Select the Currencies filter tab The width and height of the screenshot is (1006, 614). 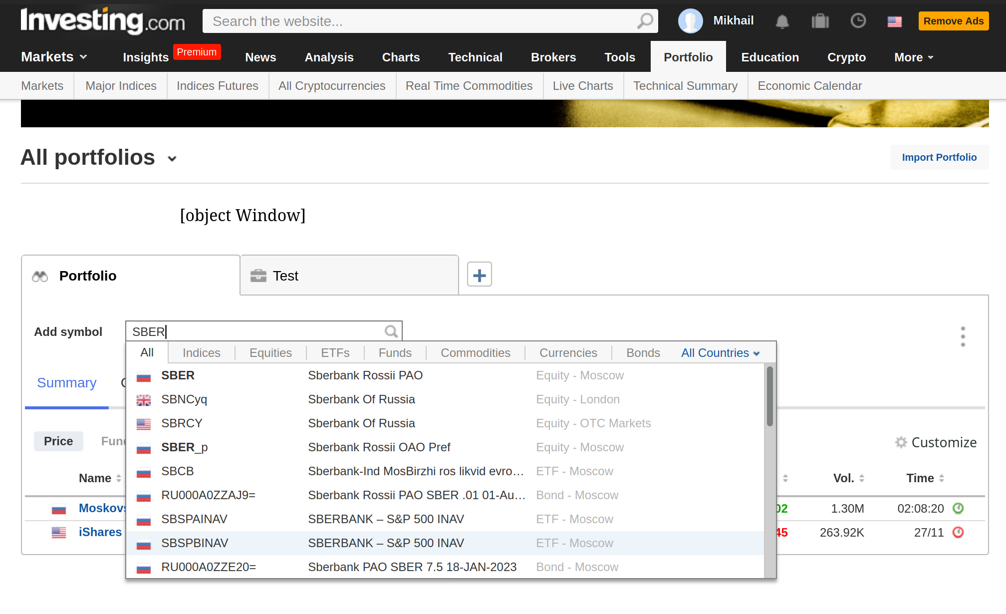[568, 353]
